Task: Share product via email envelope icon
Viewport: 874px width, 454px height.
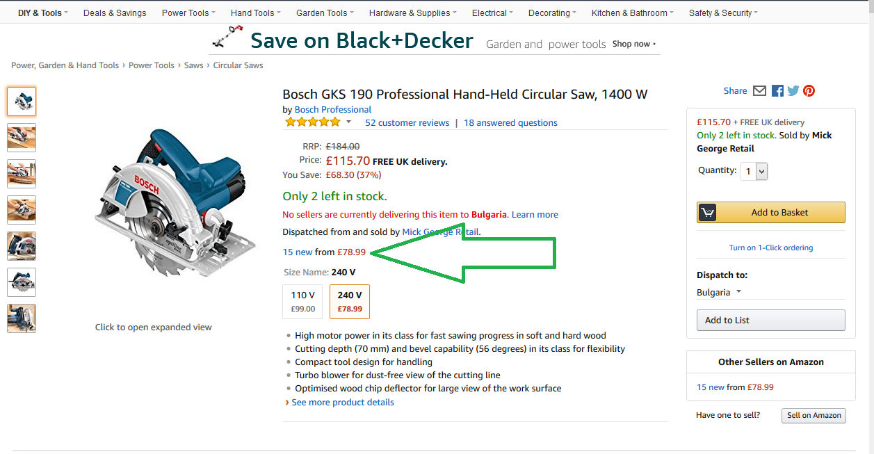Action: point(759,91)
